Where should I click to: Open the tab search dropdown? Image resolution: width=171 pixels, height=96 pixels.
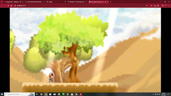tap(2, 2)
